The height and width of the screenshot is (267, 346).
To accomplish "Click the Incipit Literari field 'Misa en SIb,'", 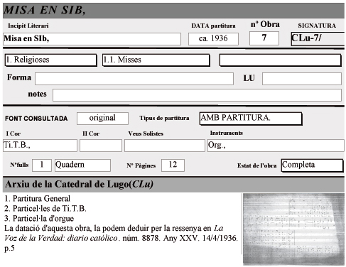I will click(92, 39).
